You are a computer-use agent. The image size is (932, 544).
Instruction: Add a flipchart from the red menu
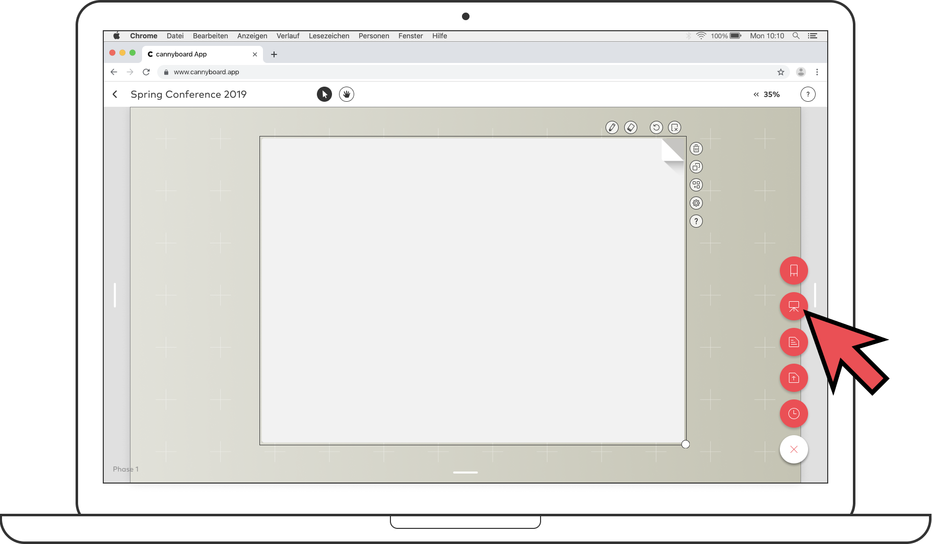pos(794,270)
